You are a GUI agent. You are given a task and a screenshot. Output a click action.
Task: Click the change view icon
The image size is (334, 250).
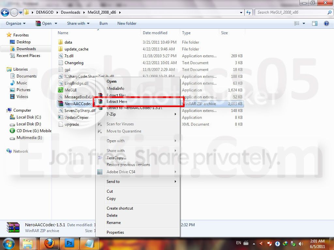[297, 23]
